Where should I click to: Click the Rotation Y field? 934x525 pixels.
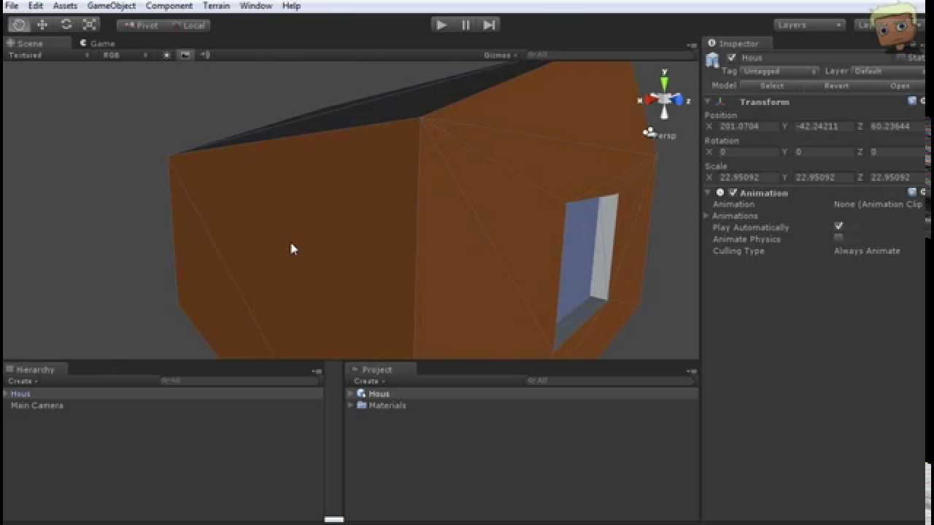coord(824,152)
